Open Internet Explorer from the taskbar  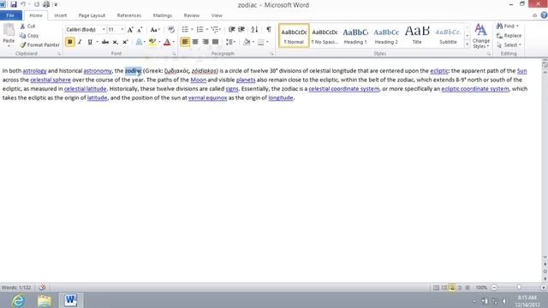click(18, 300)
